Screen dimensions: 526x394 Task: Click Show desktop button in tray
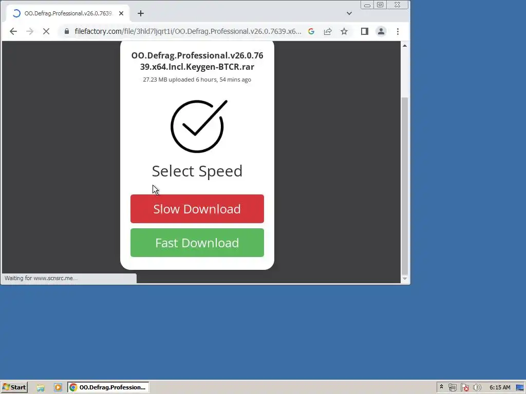[x=521, y=388]
